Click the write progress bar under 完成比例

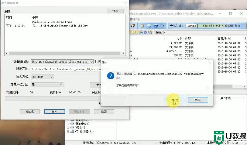pyautogui.click(x=53, y=98)
